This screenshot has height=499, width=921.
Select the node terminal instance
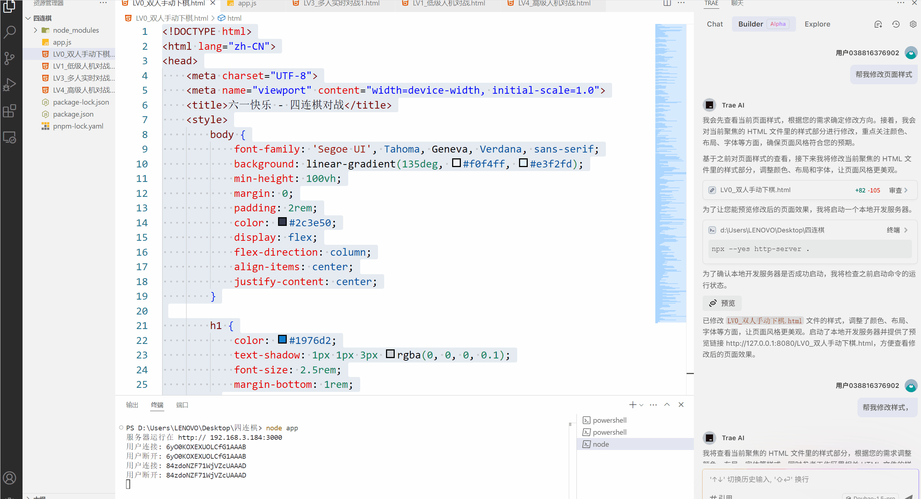[600, 444]
